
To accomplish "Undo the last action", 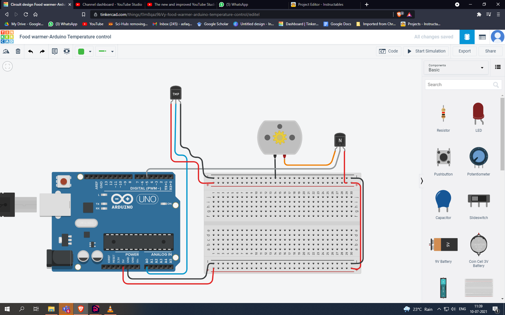I will click(30, 51).
